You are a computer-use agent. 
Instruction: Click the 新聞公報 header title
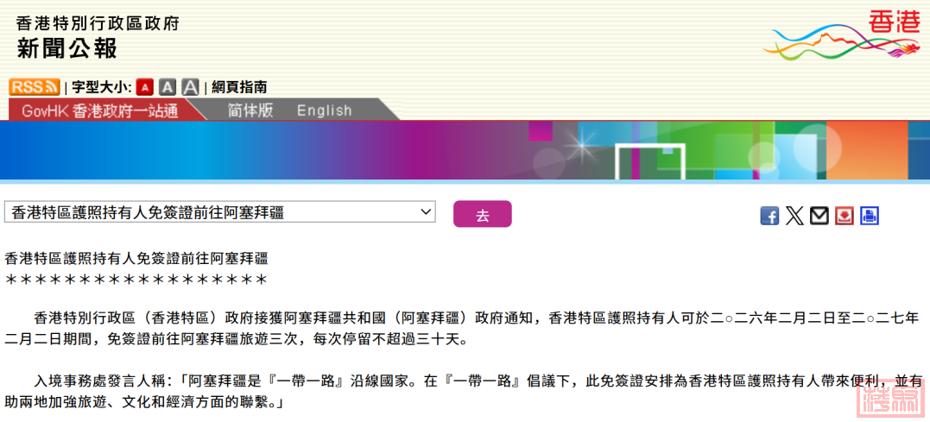point(67,48)
